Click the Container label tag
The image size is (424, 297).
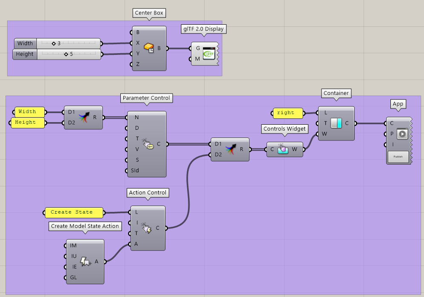click(x=336, y=93)
